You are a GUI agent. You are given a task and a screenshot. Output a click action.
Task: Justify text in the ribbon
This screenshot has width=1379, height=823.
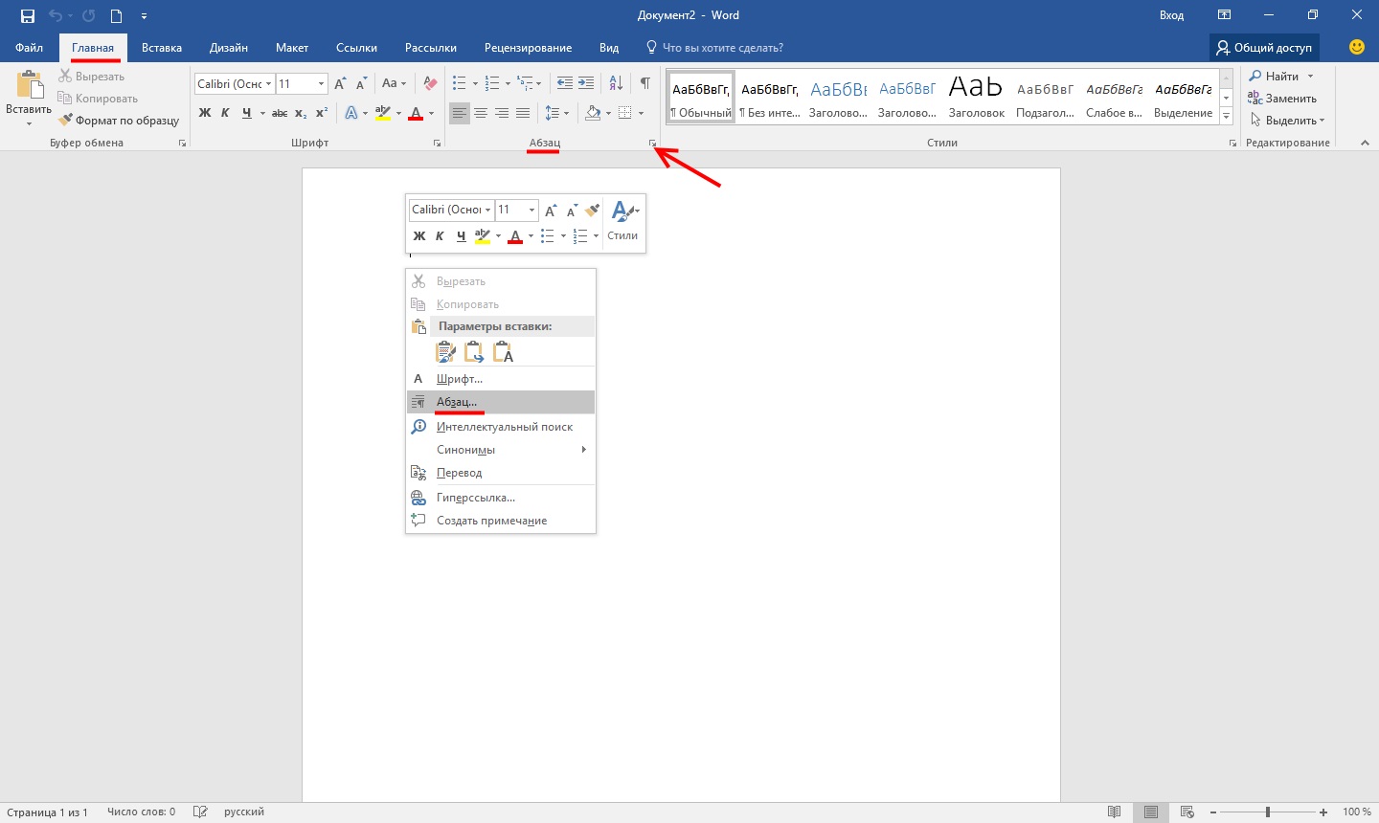point(523,113)
